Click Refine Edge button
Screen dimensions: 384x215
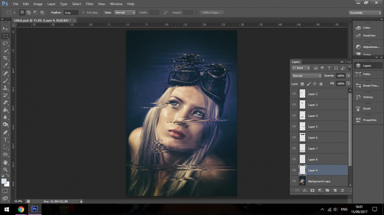212,13
